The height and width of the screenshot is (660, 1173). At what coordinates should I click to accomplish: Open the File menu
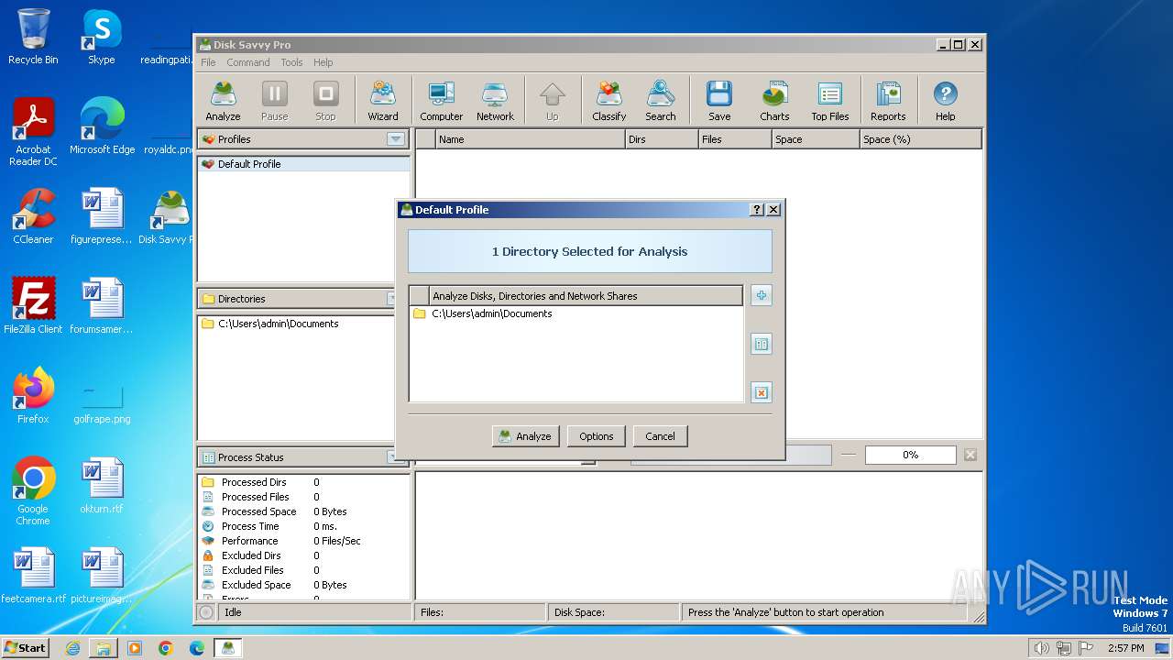pyautogui.click(x=208, y=62)
